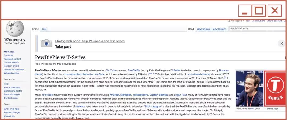
Task: Click the Take part link
Action: (x=63, y=47)
